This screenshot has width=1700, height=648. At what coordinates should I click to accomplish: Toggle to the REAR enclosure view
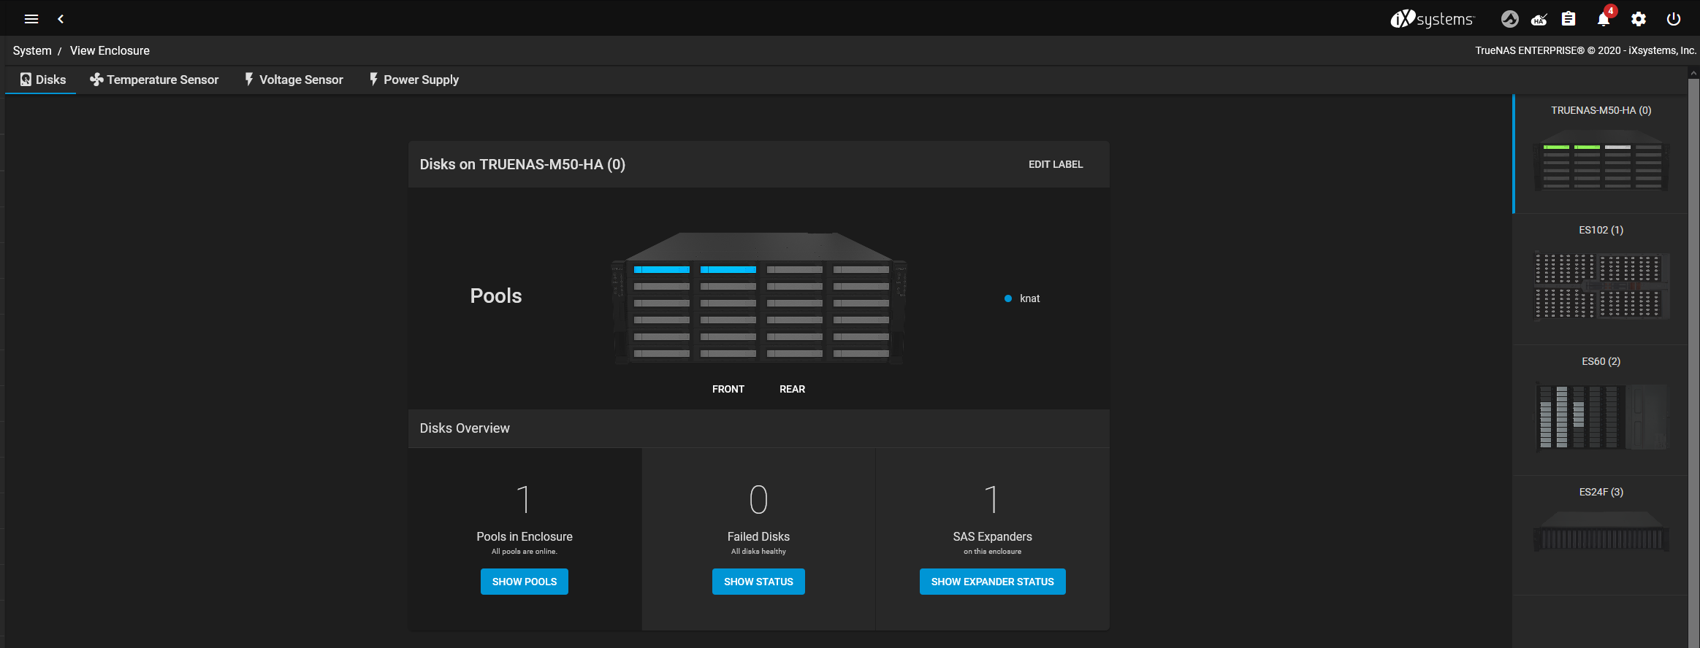tap(792, 389)
